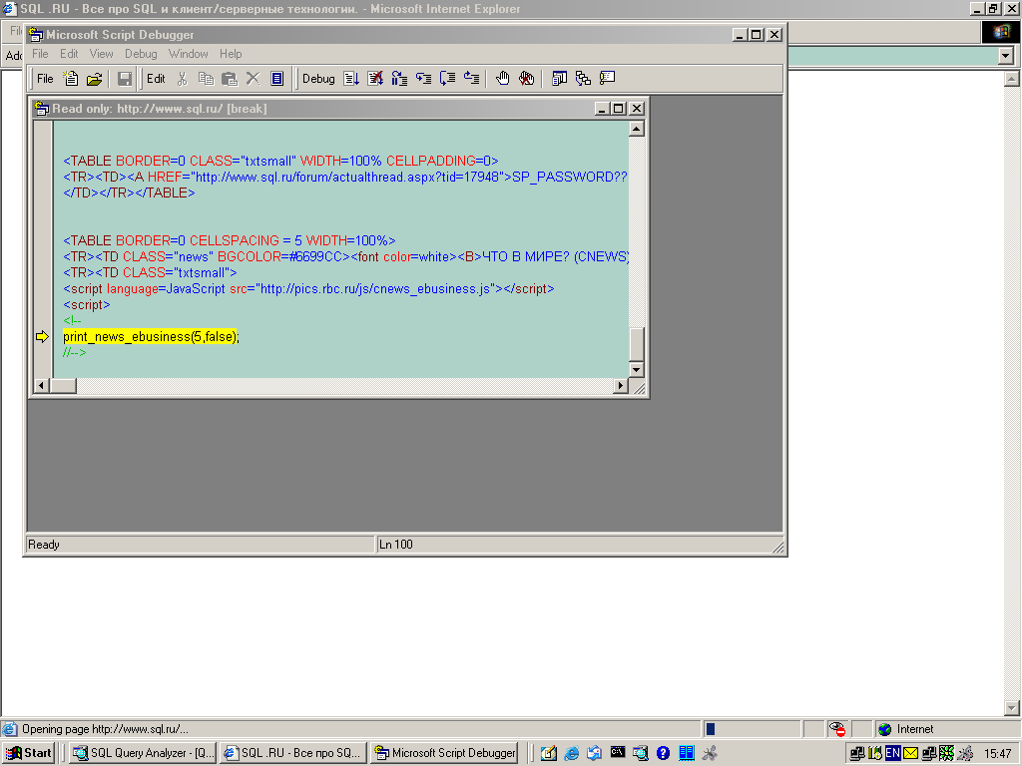
Task: Open the Call Stack window icon
Action: (x=583, y=79)
